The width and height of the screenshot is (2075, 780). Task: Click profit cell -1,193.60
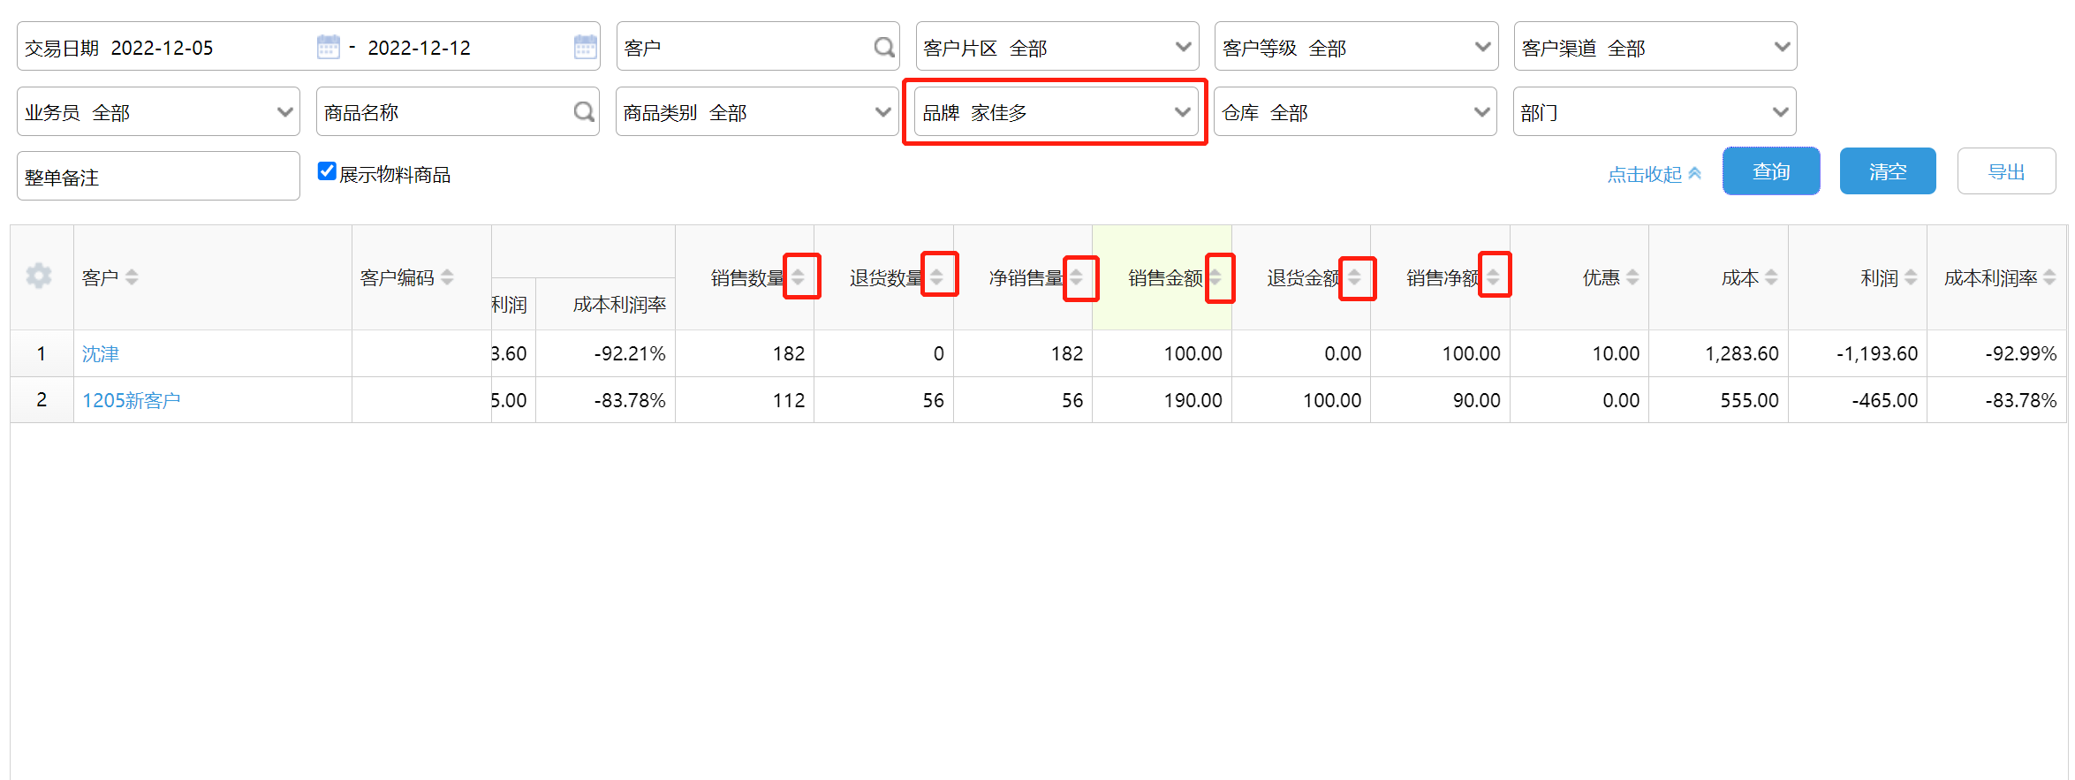1858,353
